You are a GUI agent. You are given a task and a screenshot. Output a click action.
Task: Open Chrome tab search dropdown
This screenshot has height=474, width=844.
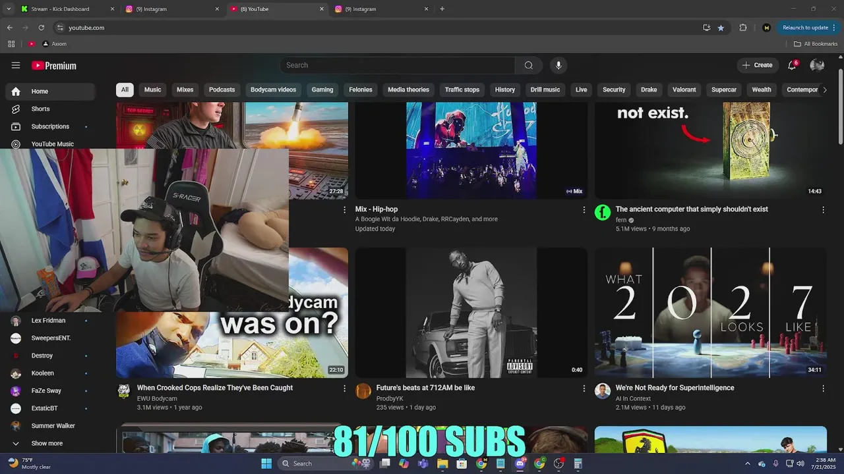point(9,9)
